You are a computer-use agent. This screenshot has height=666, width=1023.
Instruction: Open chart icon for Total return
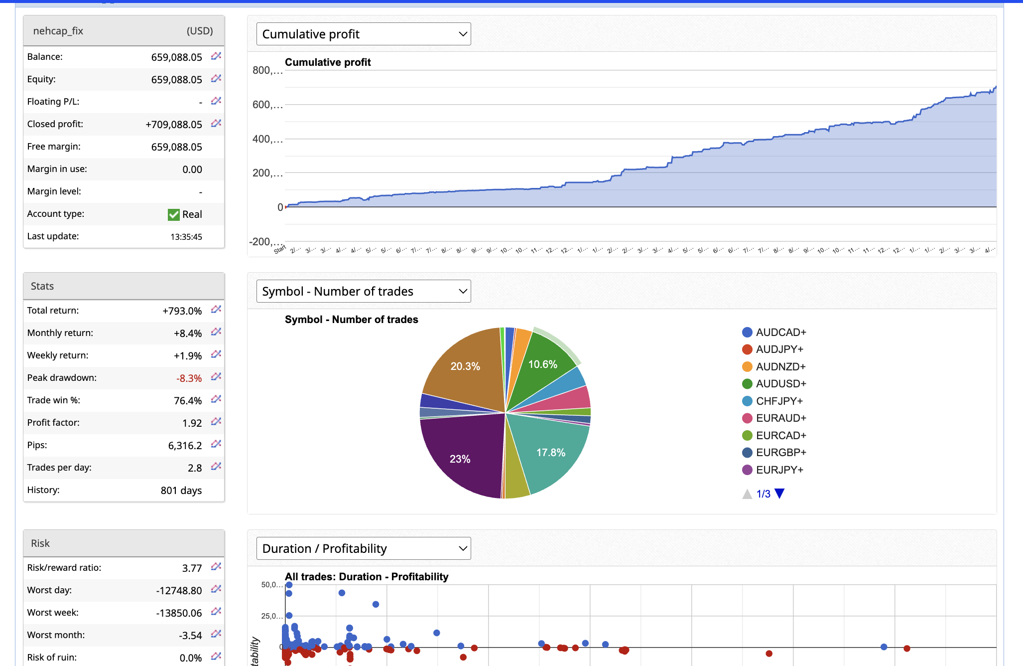[x=216, y=310]
